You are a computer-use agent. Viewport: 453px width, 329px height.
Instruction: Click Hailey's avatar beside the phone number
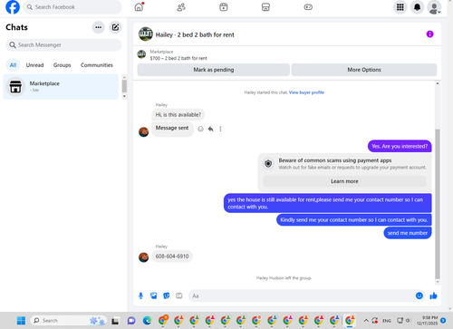(143, 257)
